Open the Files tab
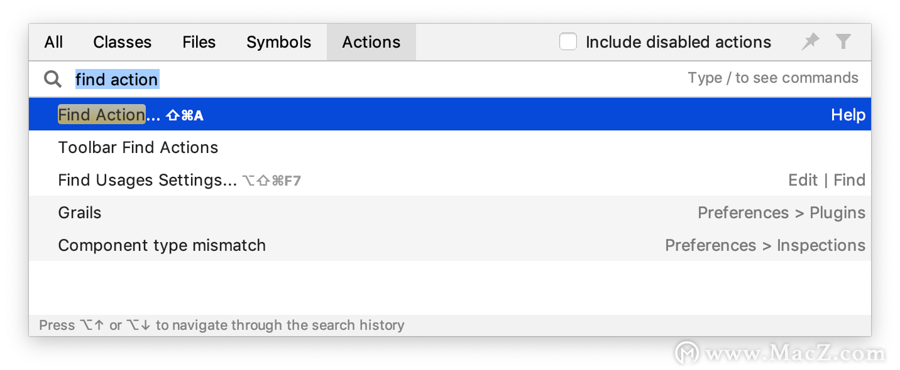The width and height of the screenshot is (900, 370). pos(199,42)
